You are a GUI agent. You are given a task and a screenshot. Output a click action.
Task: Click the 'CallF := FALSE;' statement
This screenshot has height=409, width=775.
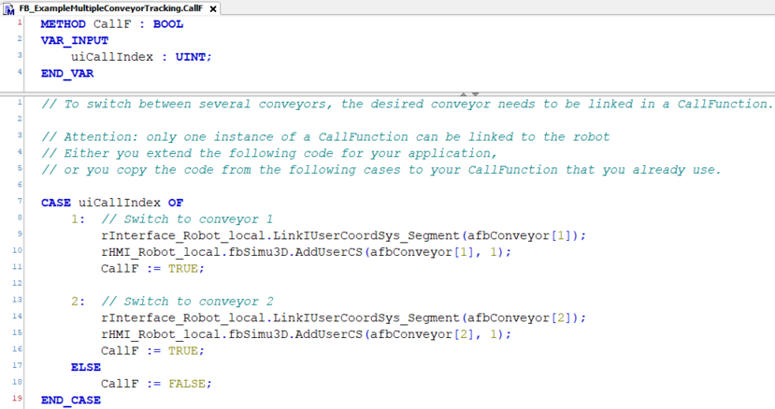pyautogui.click(x=156, y=383)
